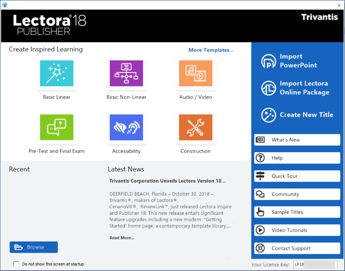The image size is (345, 271).
Task: Click the Accessibility template label
Action: click(x=126, y=151)
